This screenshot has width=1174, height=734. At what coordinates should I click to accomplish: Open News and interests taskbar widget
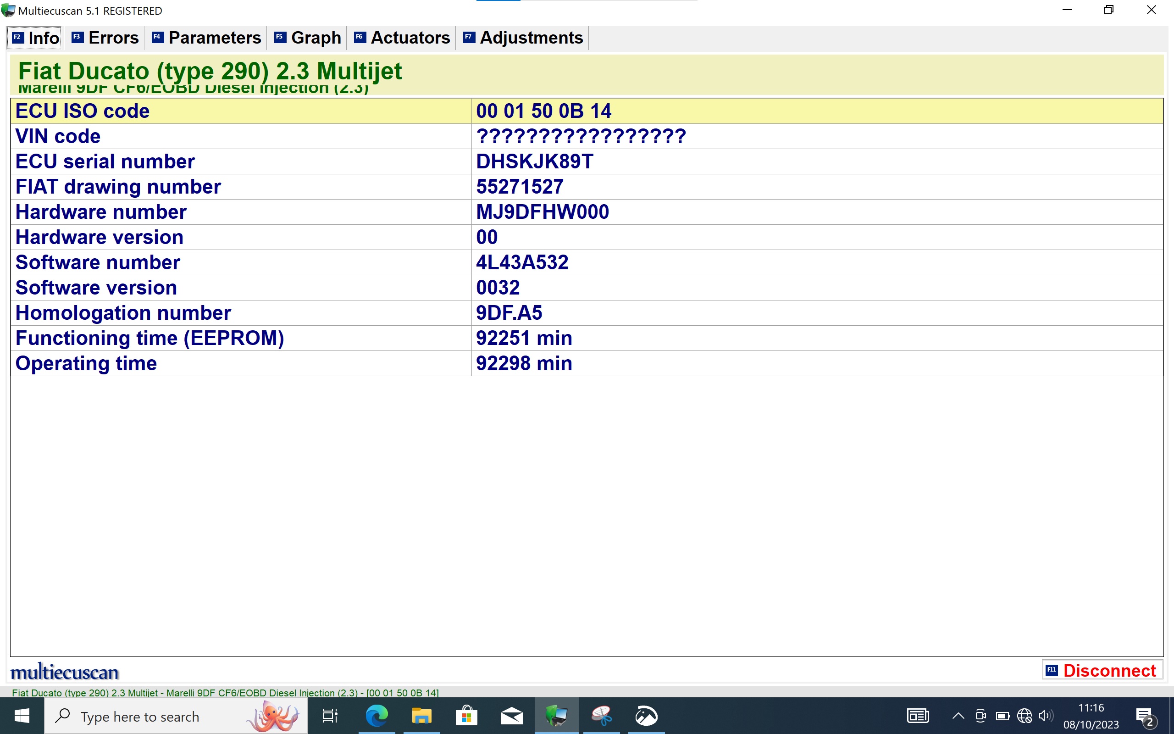tap(918, 716)
